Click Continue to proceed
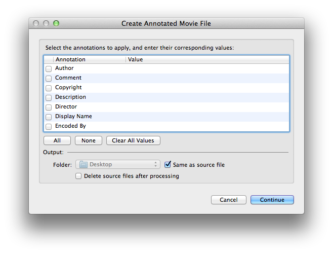Image resolution: width=333 pixels, height=254 pixels. coord(272,200)
